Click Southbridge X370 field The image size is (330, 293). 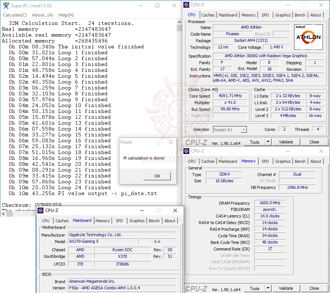(x=122, y=256)
